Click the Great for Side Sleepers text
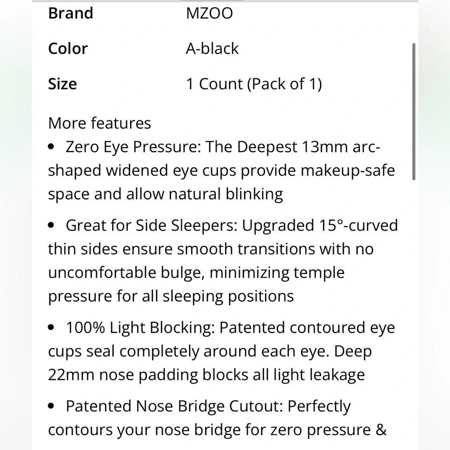 (x=223, y=261)
